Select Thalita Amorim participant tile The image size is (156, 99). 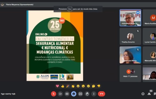pos(130,36)
